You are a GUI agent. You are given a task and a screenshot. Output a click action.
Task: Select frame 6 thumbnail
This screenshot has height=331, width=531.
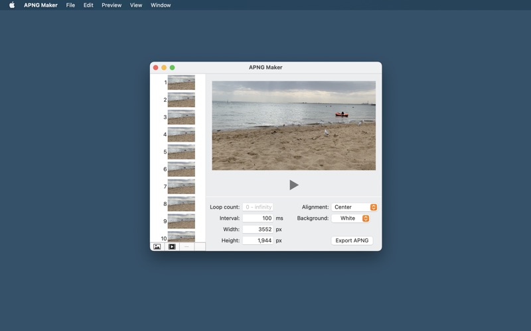[181, 169]
